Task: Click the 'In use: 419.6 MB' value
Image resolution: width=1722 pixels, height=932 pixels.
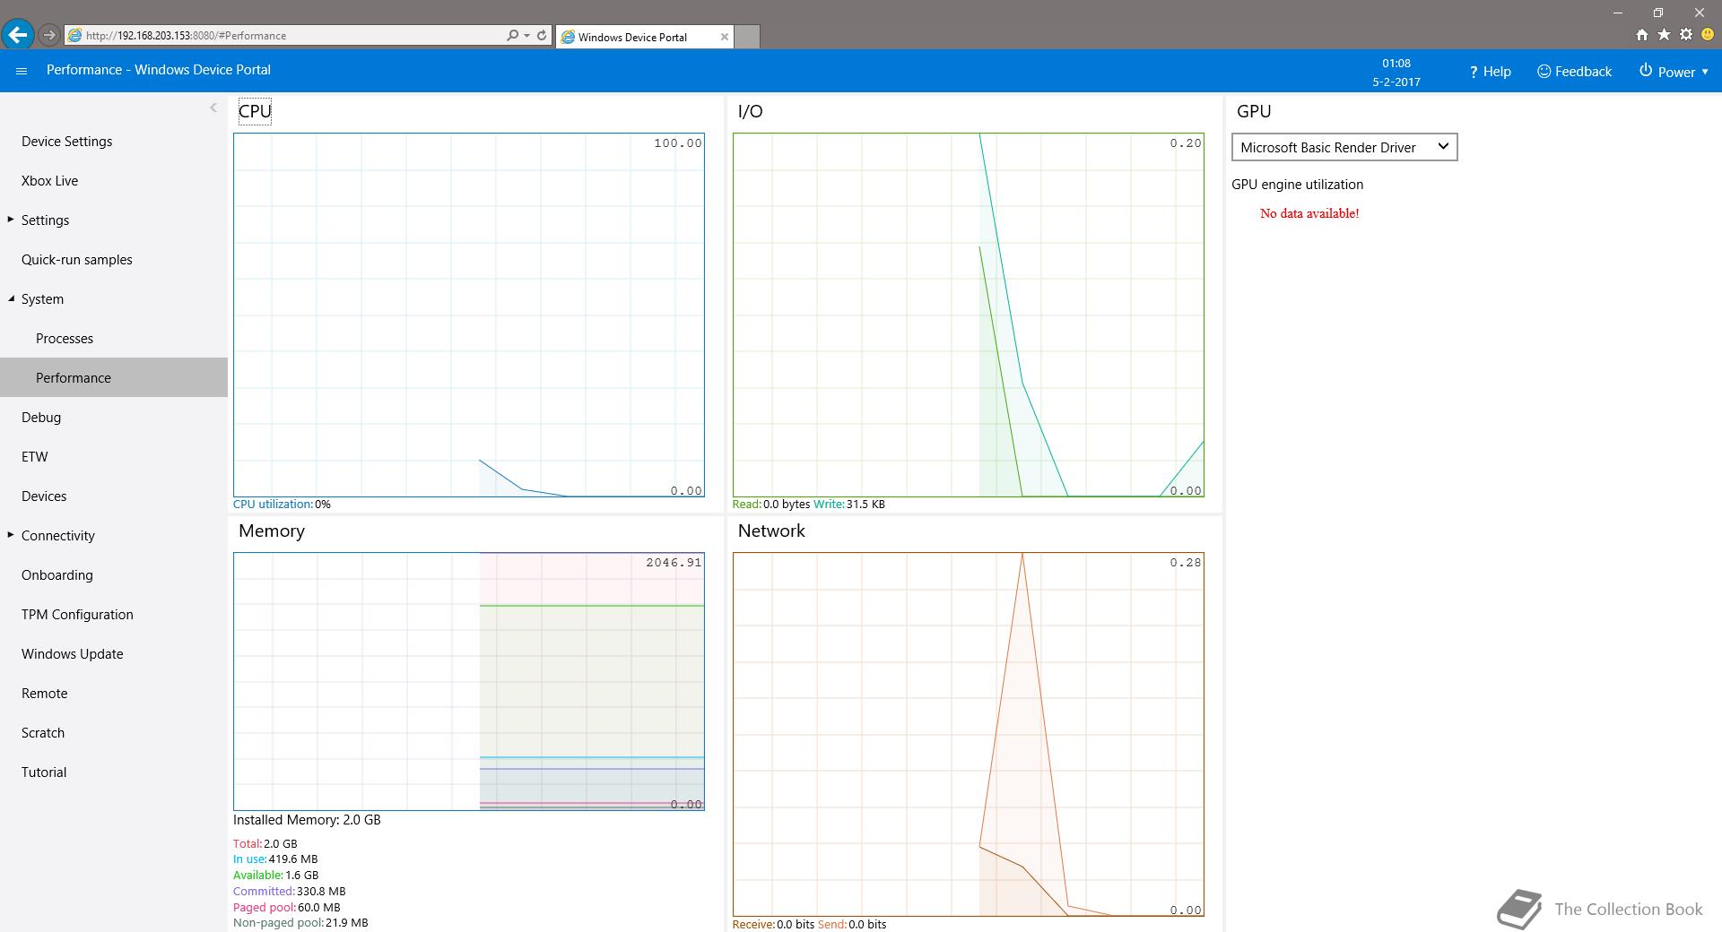Action: click(x=275, y=859)
